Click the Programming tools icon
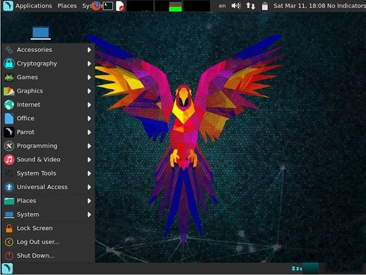The width and height of the screenshot is (366, 275). click(x=9, y=146)
